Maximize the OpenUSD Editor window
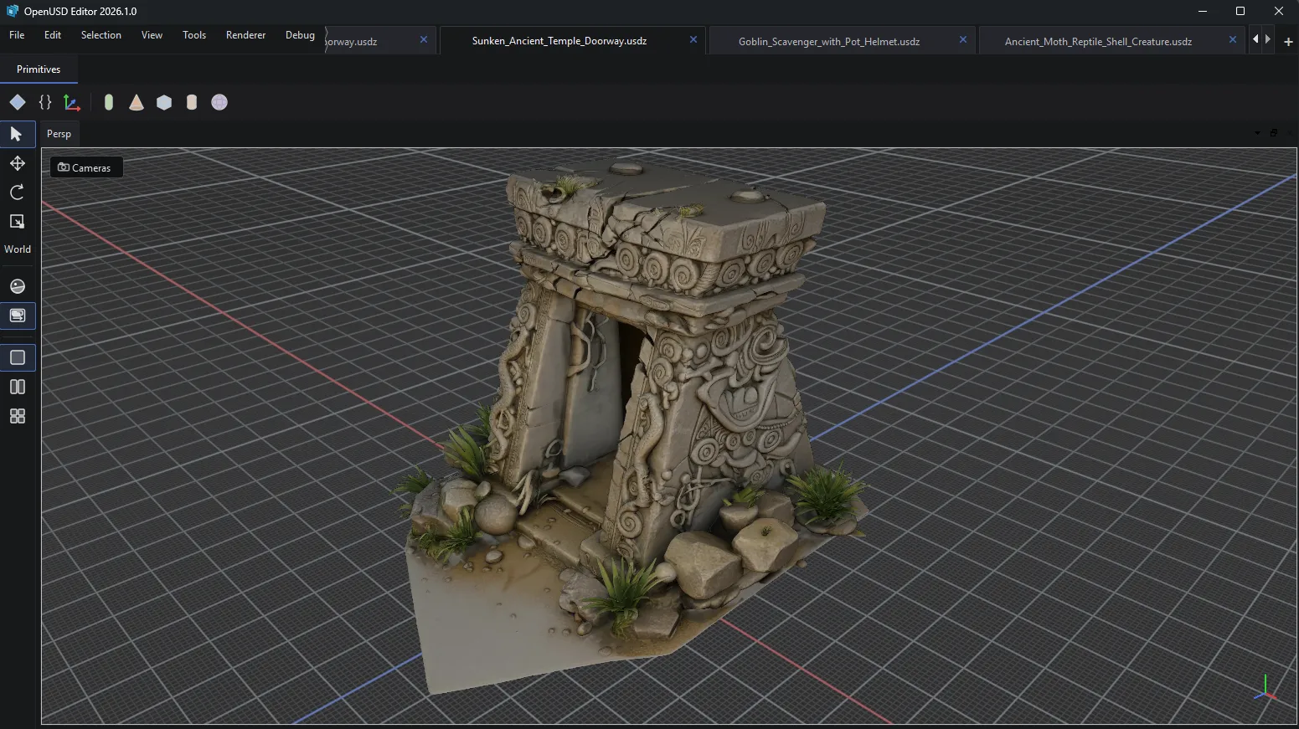This screenshot has width=1299, height=729. [1240, 11]
